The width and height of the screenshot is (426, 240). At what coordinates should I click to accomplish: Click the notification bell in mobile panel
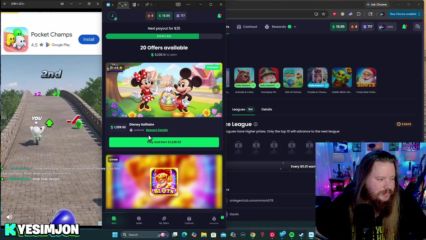219,16
